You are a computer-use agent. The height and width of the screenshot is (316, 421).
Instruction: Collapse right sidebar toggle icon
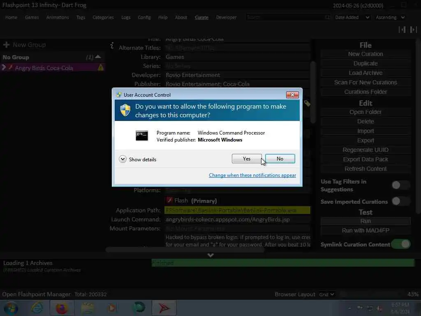(413, 29)
